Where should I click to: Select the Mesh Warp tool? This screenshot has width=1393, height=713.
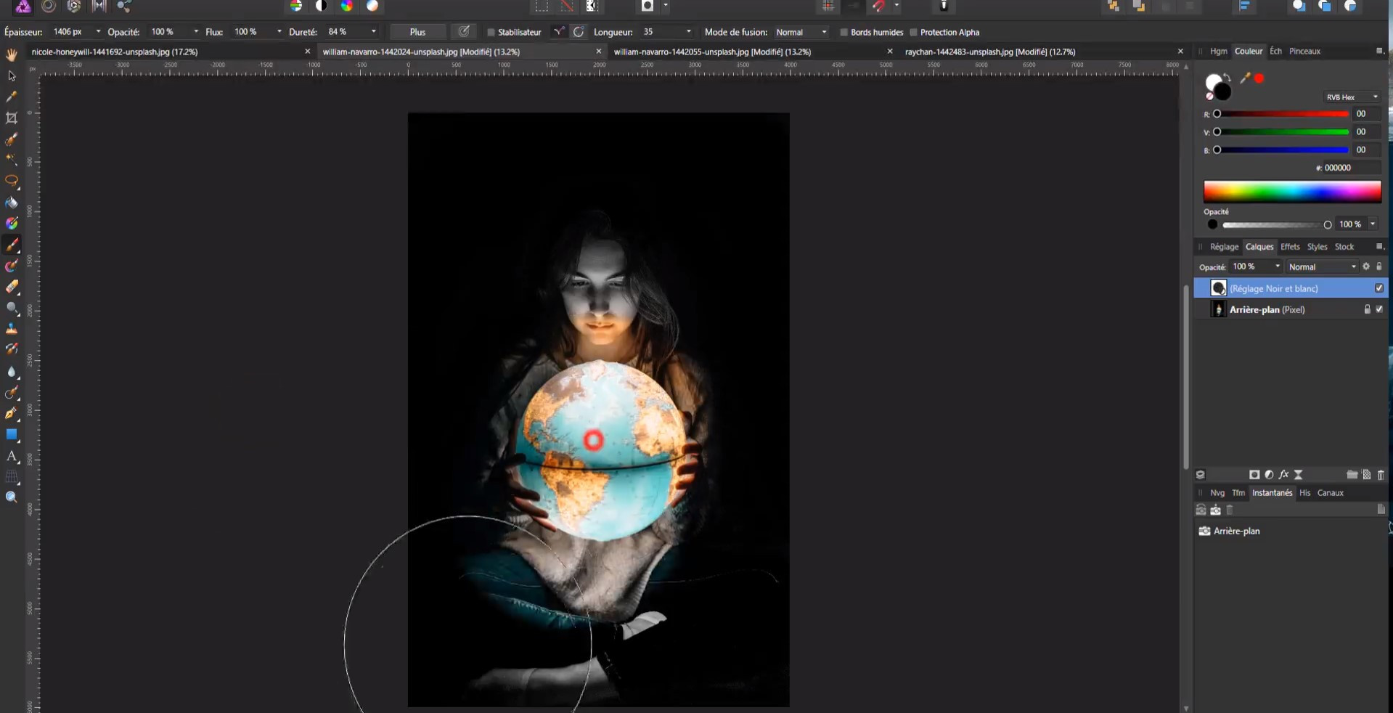pos(12,477)
